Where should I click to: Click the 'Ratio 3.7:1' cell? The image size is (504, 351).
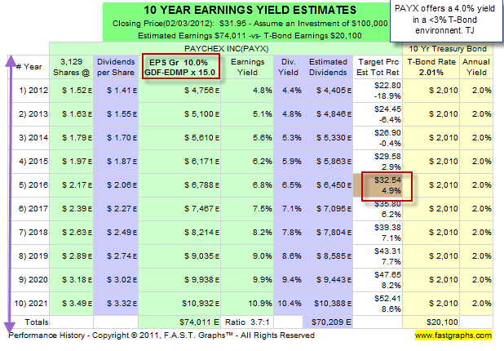tap(247, 322)
